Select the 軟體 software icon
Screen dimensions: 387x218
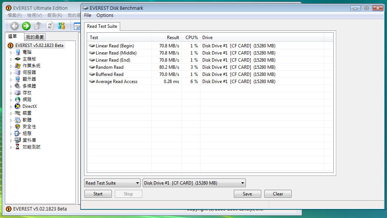click(18, 120)
